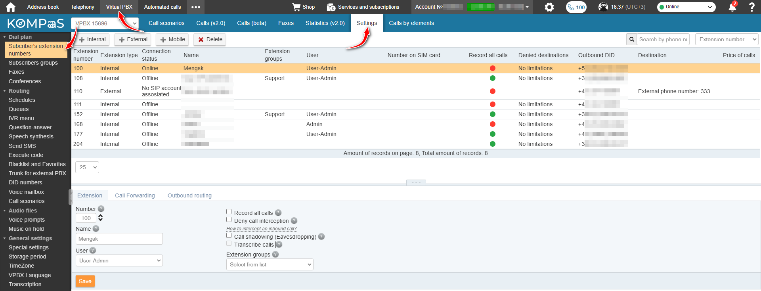Image resolution: width=761 pixels, height=291 pixels.
Task: Add an External extension
Action: (133, 39)
